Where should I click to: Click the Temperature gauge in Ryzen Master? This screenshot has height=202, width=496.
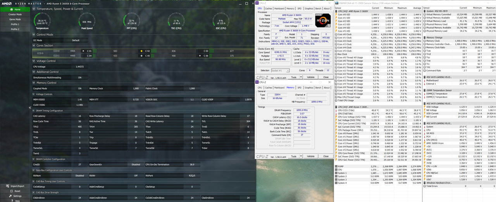[x=42, y=21]
